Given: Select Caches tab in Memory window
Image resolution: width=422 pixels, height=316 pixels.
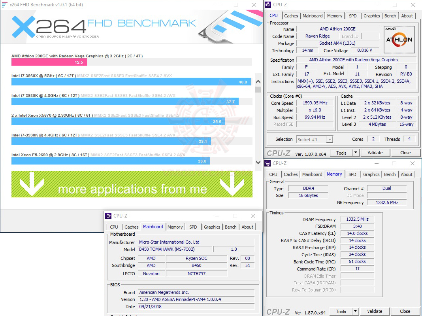Looking at the screenshot, I should (x=291, y=174).
